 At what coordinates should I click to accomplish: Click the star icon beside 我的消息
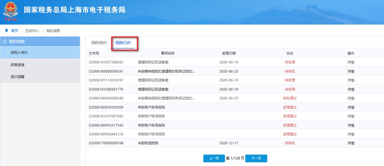point(4,42)
